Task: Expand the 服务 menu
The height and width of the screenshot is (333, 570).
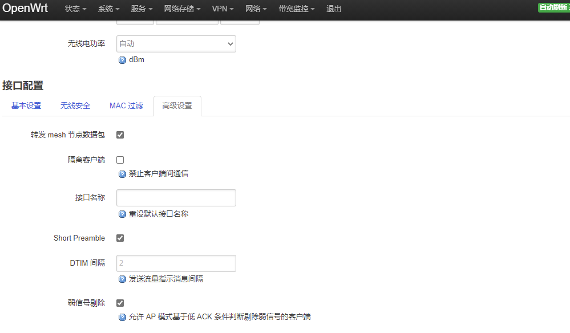Action: [x=142, y=9]
